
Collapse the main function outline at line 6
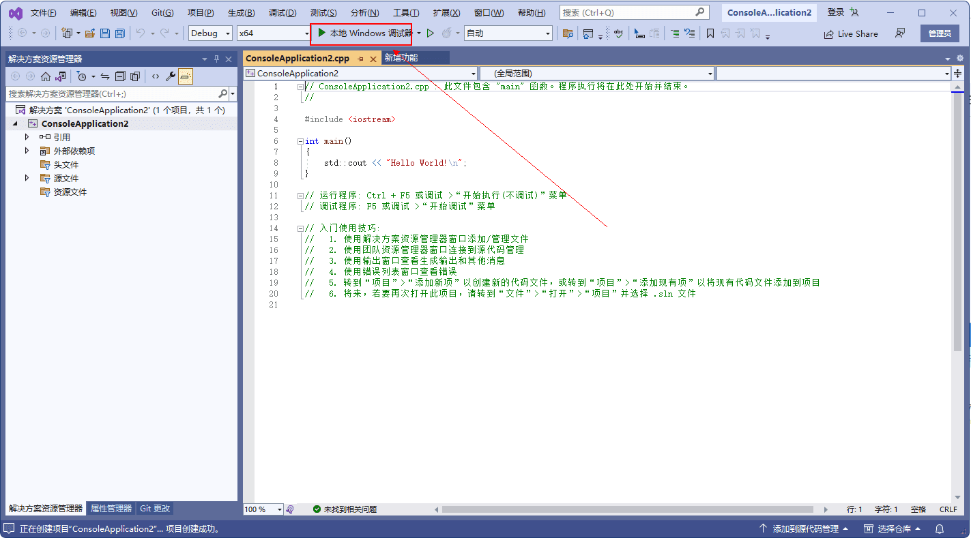pyautogui.click(x=301, y=141)
